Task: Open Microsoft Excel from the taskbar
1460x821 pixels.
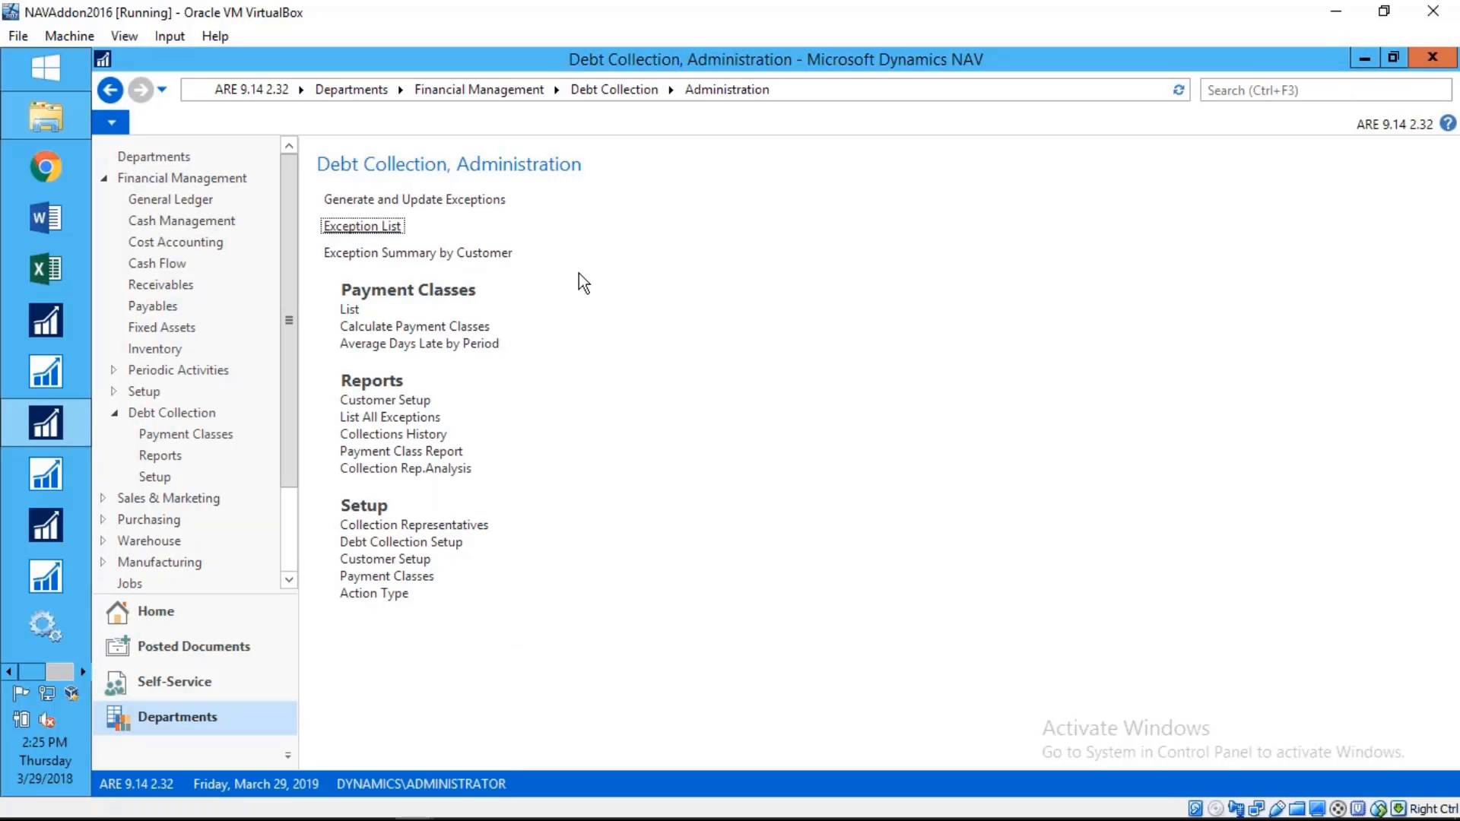Action: 46,268
